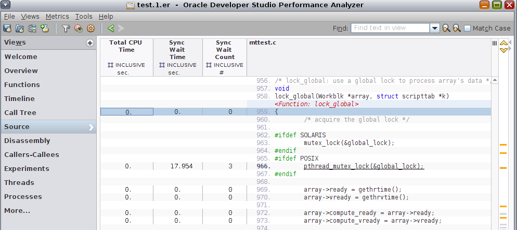Viewport: 517px width, 230px height.
Task: Switch to the Call Tree view
Action: 20,112
